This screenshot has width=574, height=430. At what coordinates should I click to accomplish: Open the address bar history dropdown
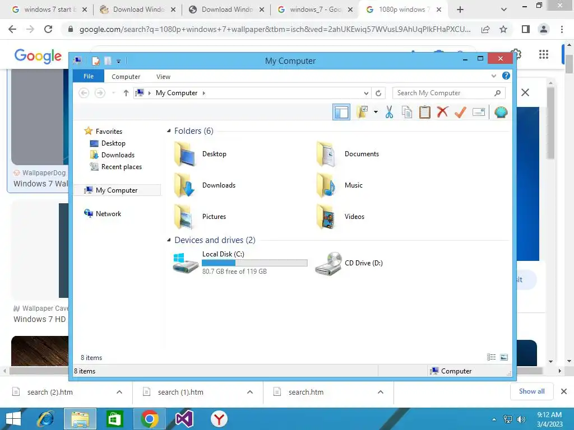[366, 94]
